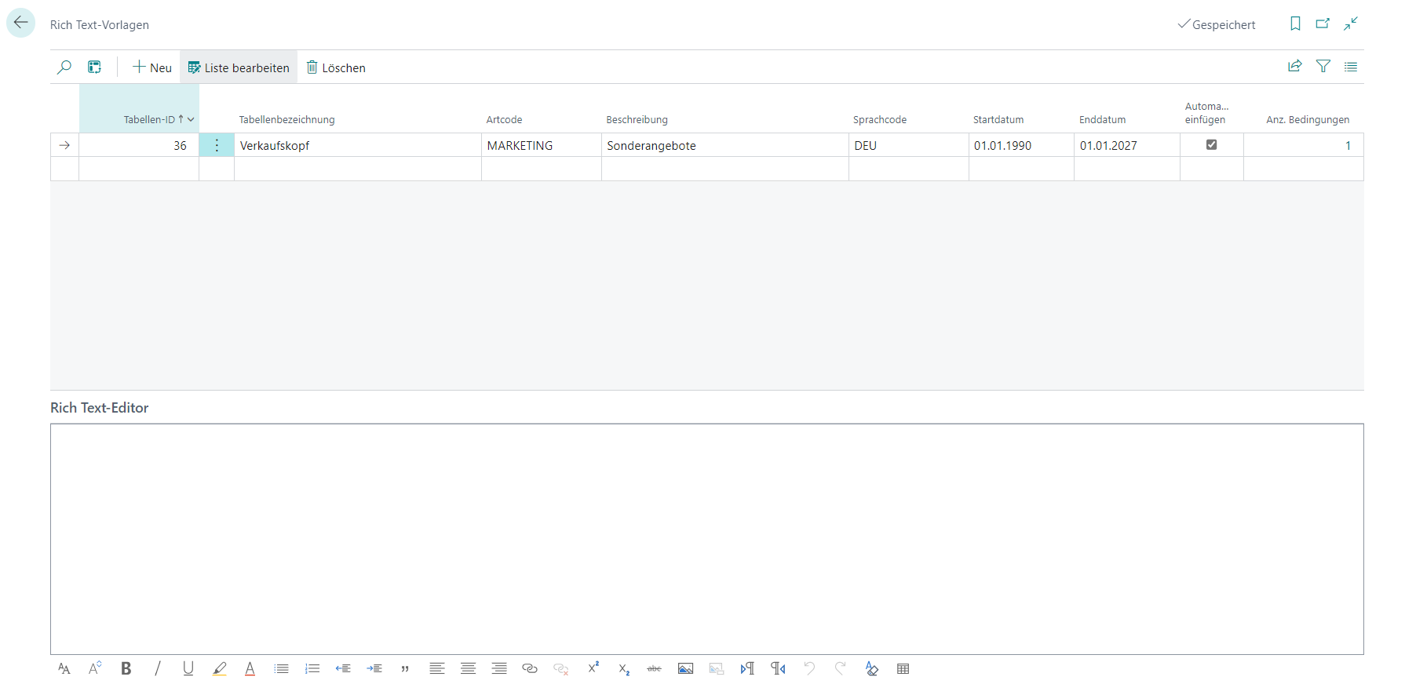The image size is (1405, 684).
Task: Switch the list layout via the lines icon
Action: [1351, 67]
